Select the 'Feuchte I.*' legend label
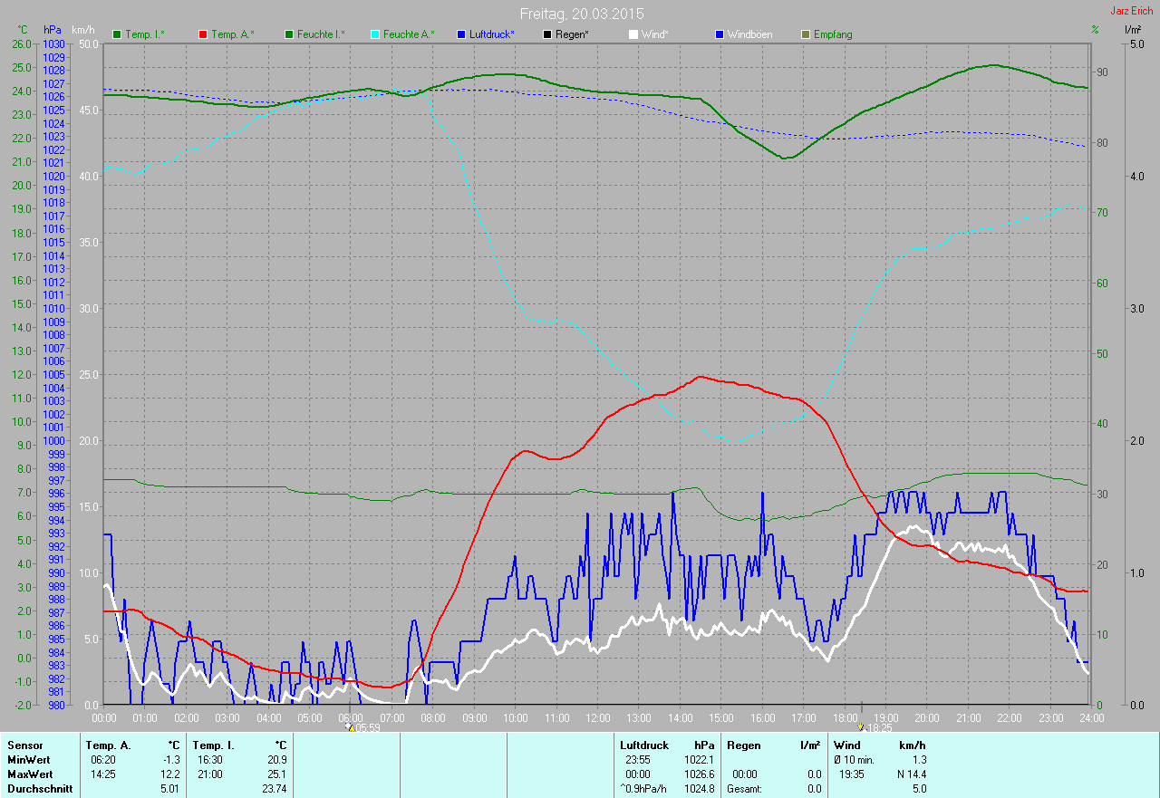The height and width of the screenshot is (798, 1160). click(321, 34)
